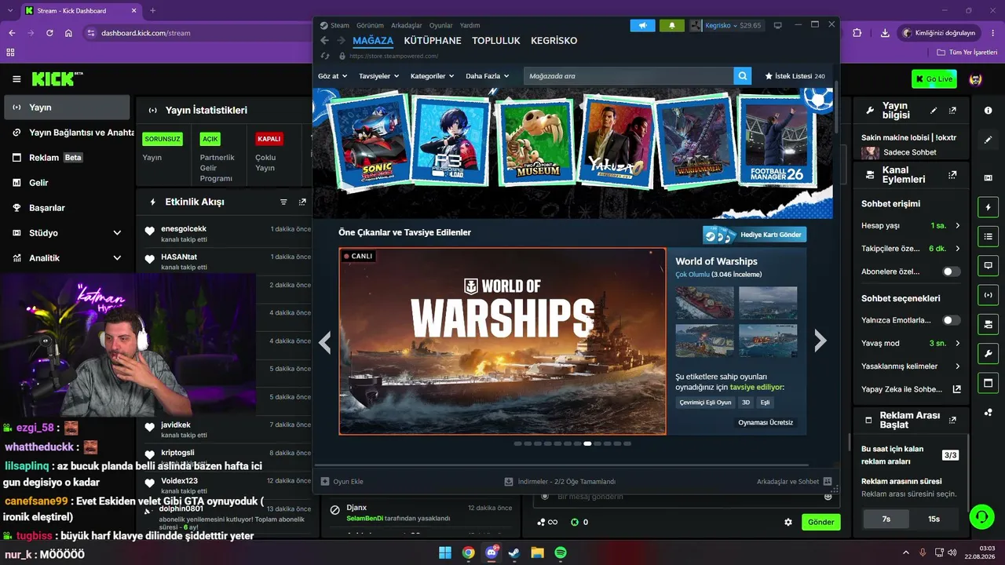Open Hesap yaşı setting chevron
This screenshot has width=1005, height=565.
957,226
